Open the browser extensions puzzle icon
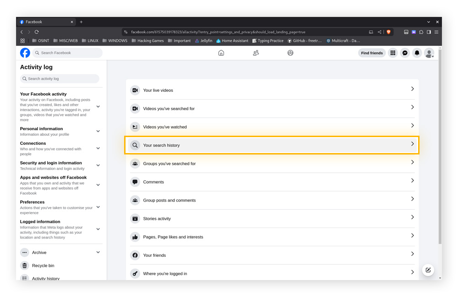 tap(421, 32)
